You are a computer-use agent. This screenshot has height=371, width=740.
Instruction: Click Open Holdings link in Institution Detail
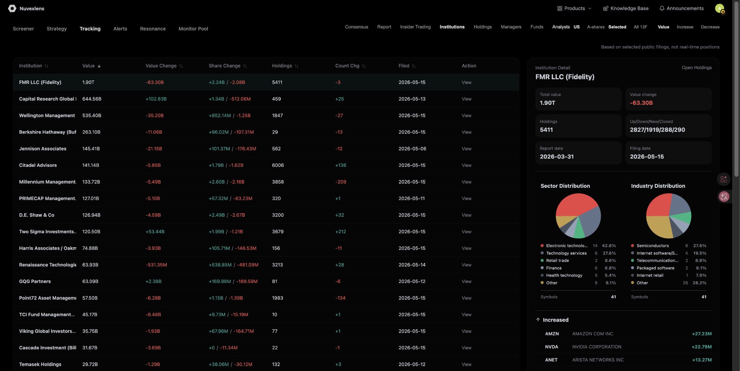tap(697, 68)
